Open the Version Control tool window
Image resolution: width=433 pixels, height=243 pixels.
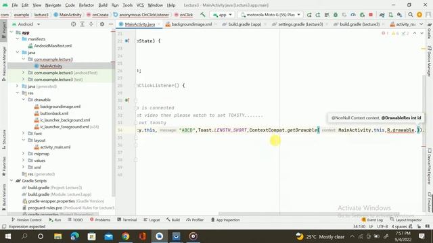click(26, 220)
